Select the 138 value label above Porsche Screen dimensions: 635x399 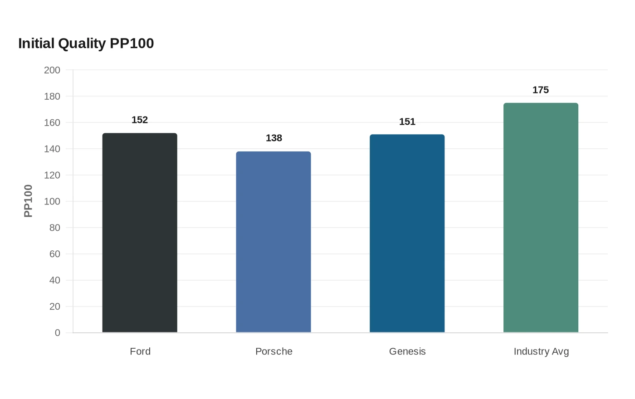274,138
